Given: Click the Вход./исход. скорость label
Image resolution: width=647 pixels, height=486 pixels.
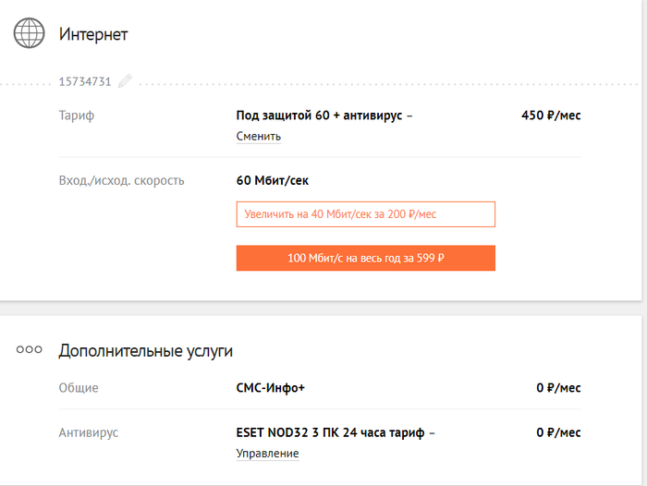Looking at the screenshot, I should click(121, 180).
